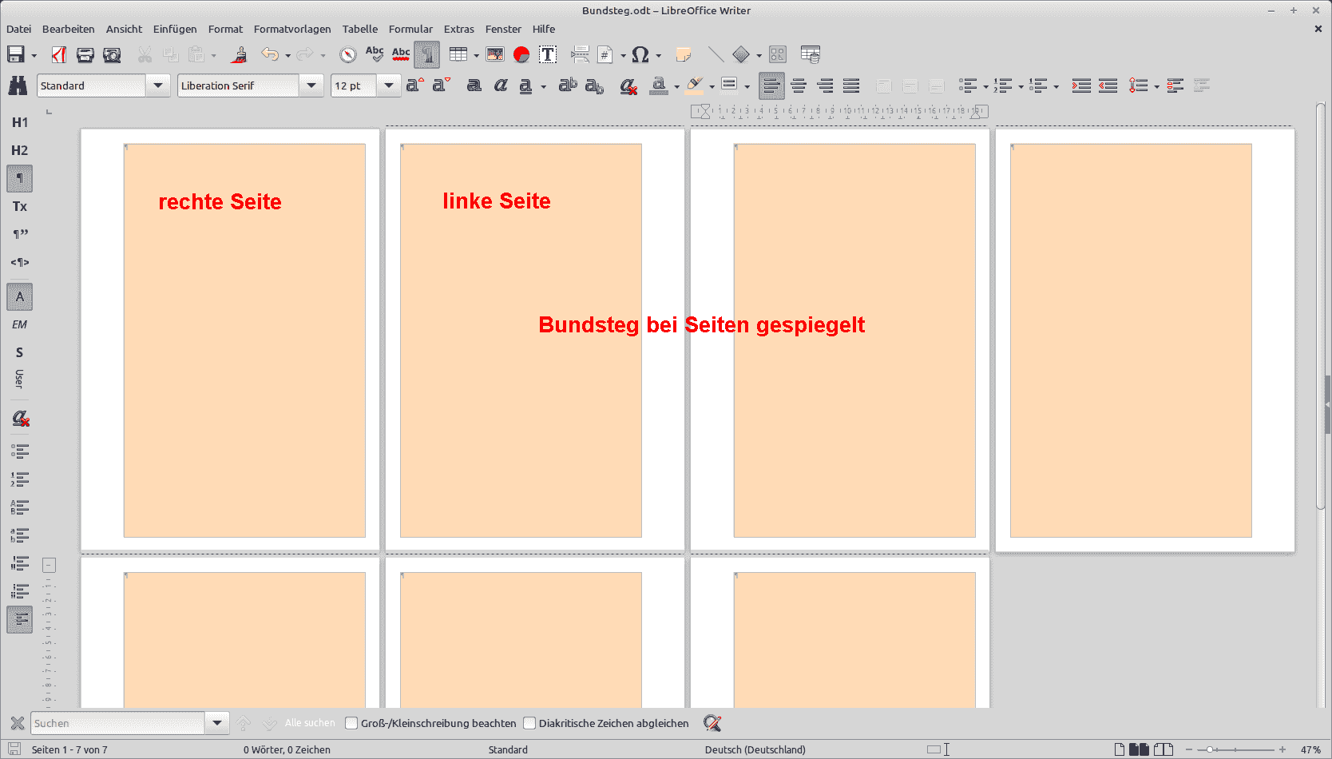The image size is (1332, 759).
Task: Insert Page Break icon
Action: point(581,54)
